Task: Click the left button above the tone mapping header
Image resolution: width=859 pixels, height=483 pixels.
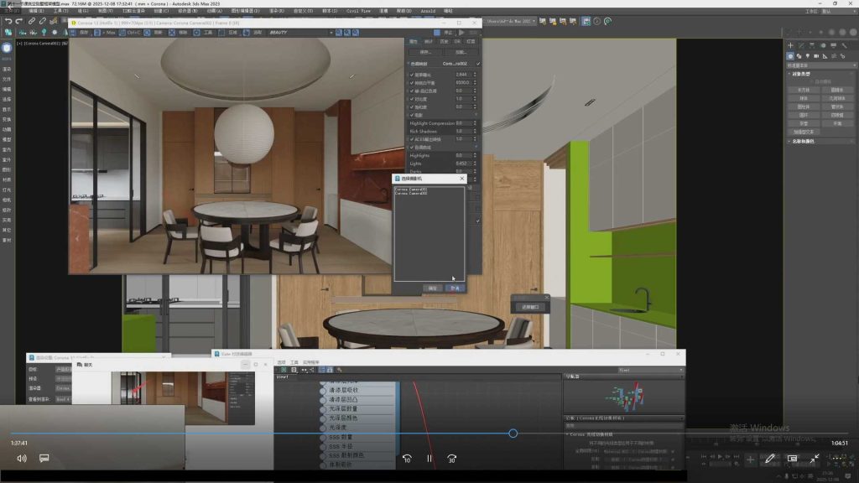Action: click(425, 53)
